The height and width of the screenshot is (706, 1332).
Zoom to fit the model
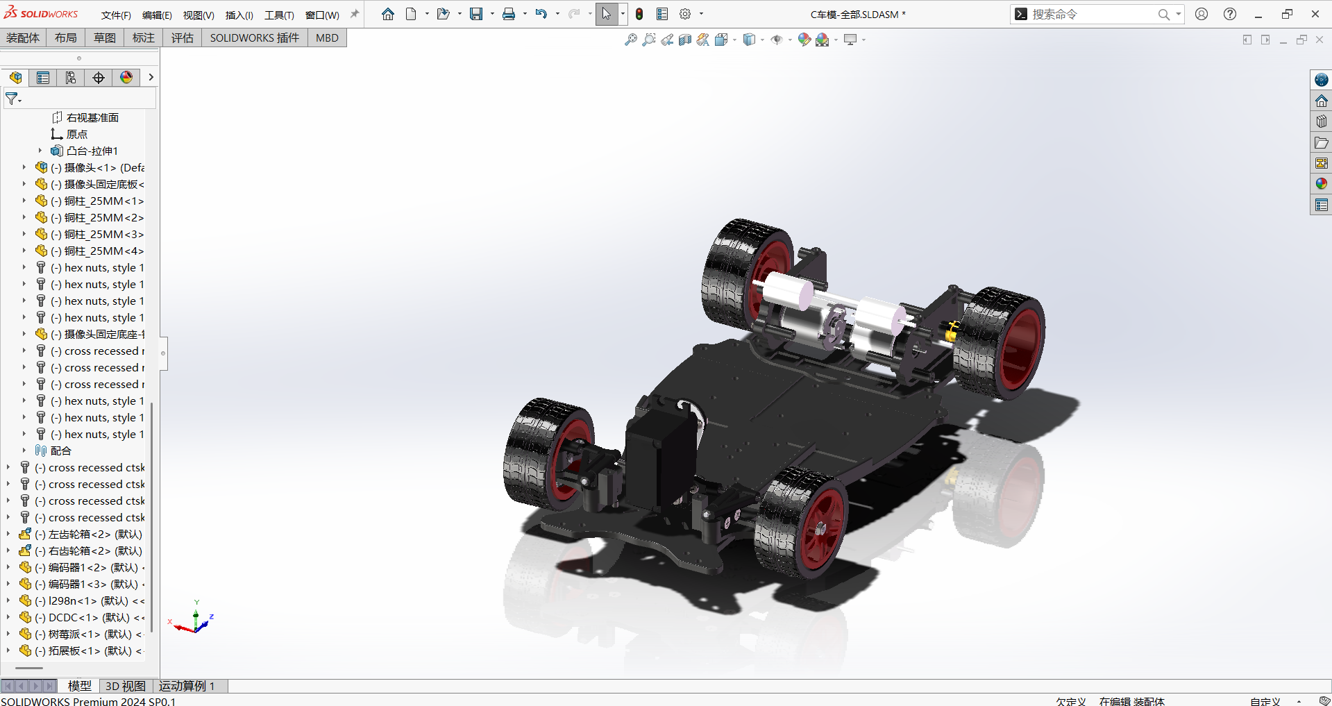click(631, 40)
